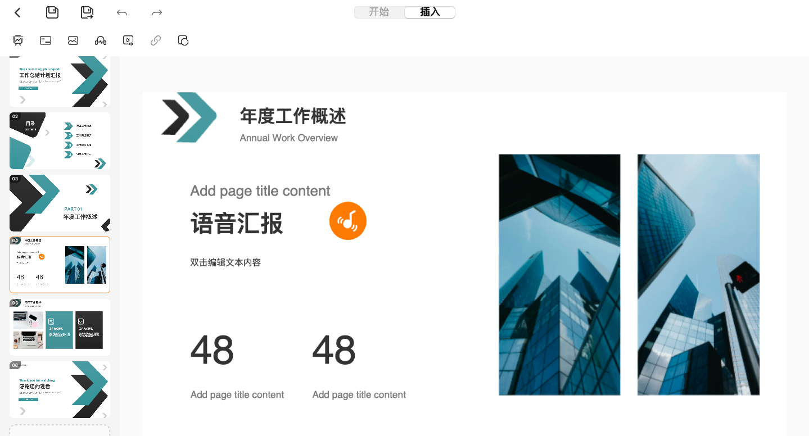Image resolution: width=809 pixels, height=436 pixels.
Task: Switch to the 插入 tab
Action: 430,12
